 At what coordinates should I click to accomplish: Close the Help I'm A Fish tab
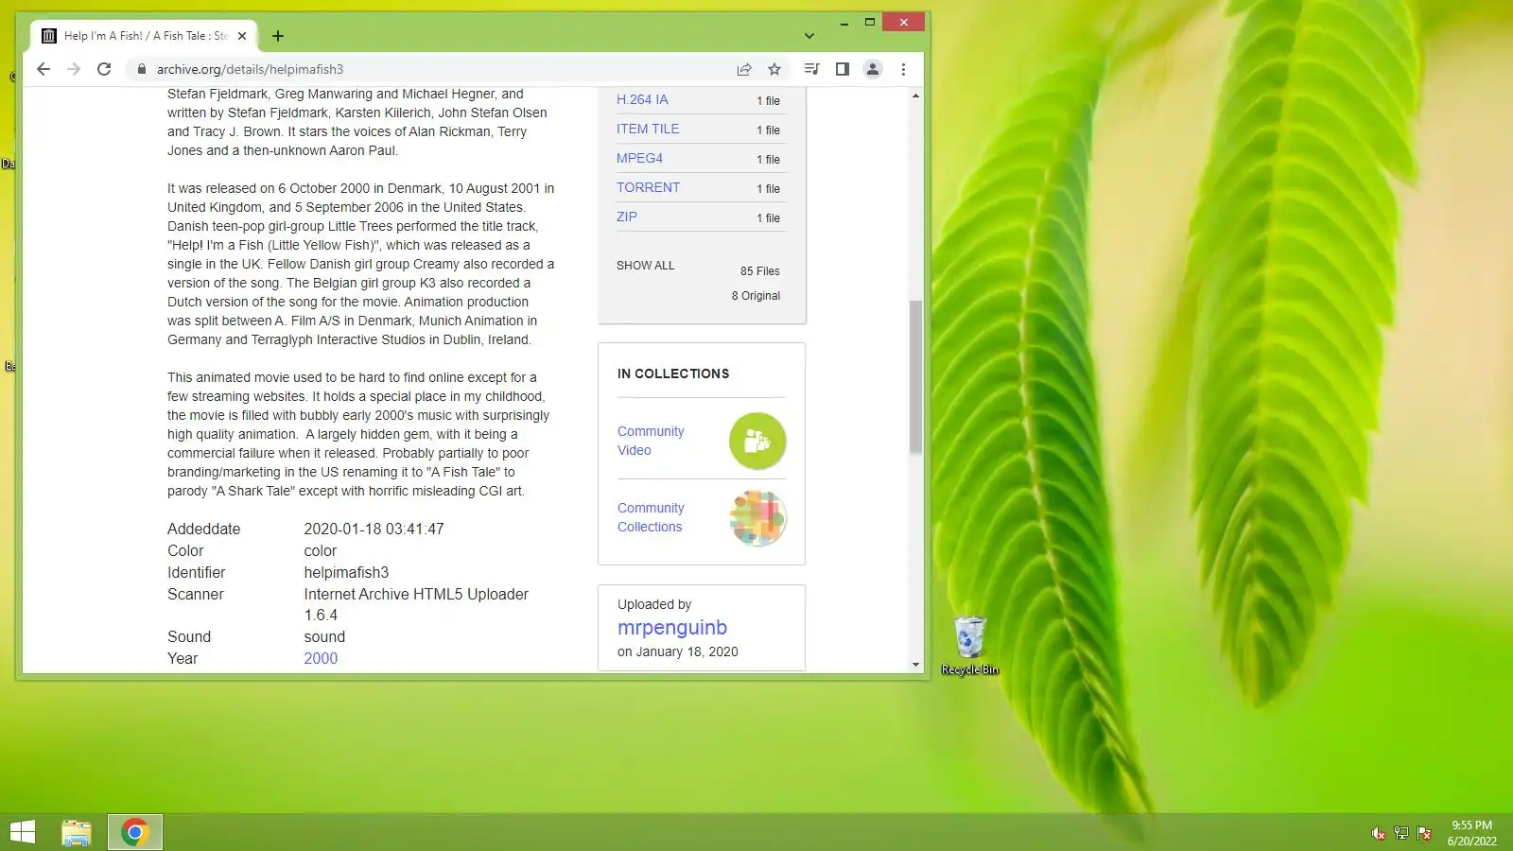pos(242,36)
